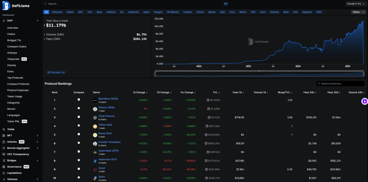Tick the compare checkbox for Paxos Gold

(x=79, y=134)
